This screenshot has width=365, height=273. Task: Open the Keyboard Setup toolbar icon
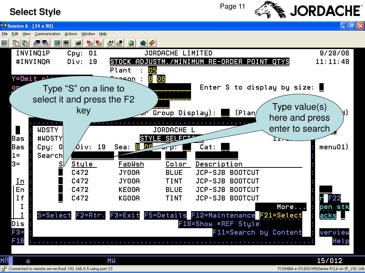[x=78, y=43]
